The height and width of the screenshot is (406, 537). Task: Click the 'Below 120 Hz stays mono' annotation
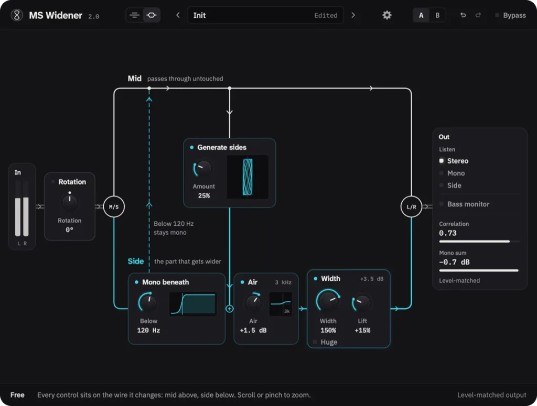click(174, 228)
